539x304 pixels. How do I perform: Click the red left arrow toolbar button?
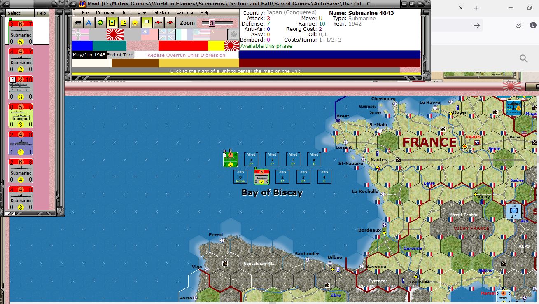pyautogui.click(x=159, y=23)
